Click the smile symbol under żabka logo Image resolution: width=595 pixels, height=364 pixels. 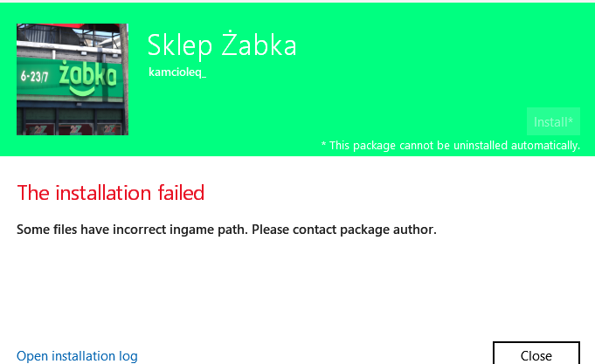(x=86, y=90)
